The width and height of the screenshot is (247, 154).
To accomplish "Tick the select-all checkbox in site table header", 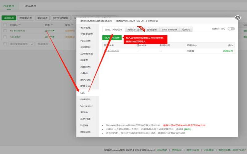I will (5, 25).
